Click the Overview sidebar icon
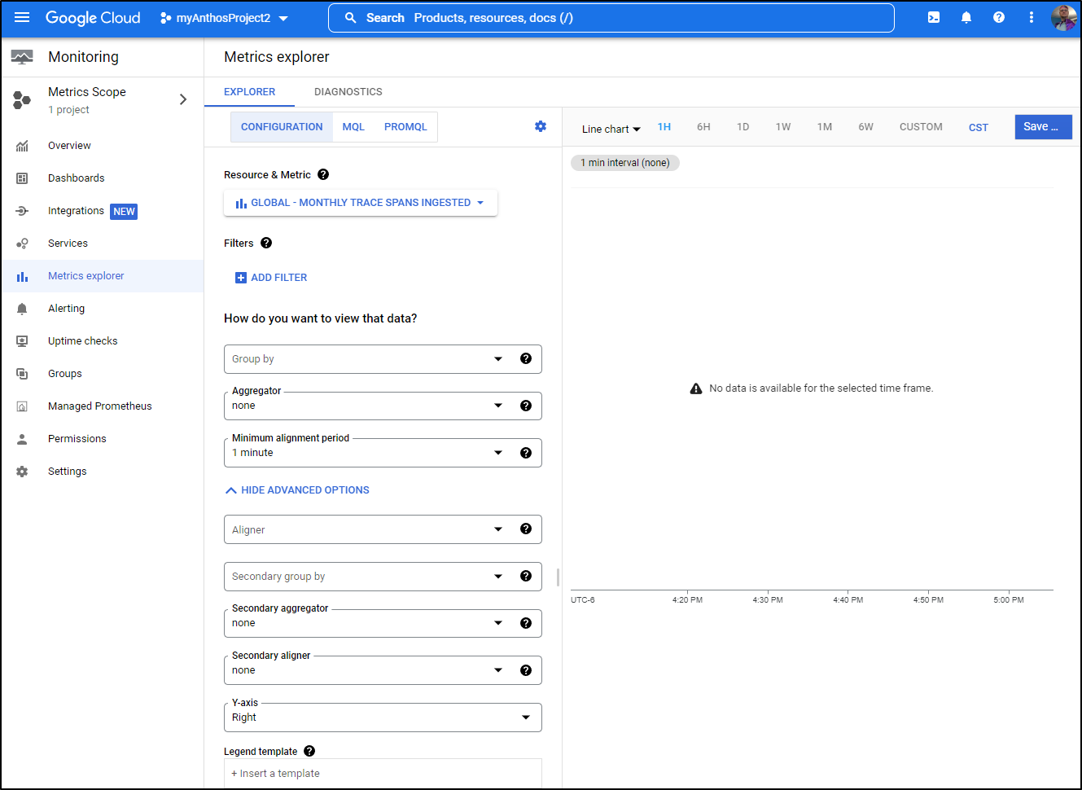 pos(22,146)
